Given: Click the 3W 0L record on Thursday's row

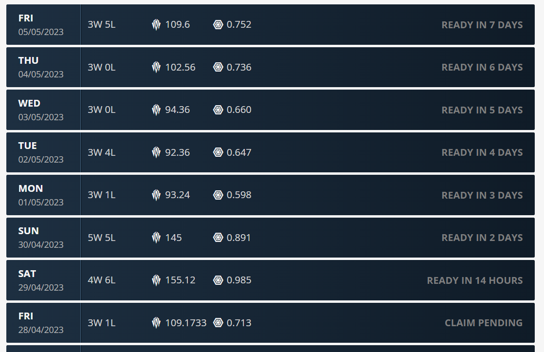Looking at the screenshot, I should click(101, 67).
